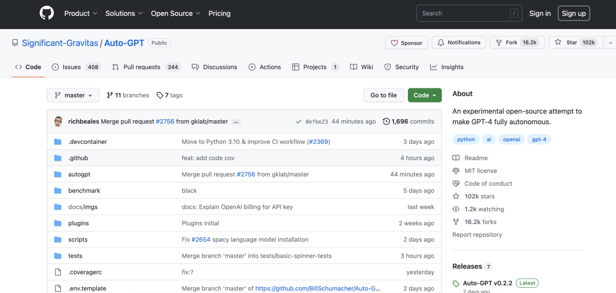Image resolution: width=616 pixels, height=293 pixels.
Task: Switch to the Pull requests tab
Action: [x=146, y=67]
